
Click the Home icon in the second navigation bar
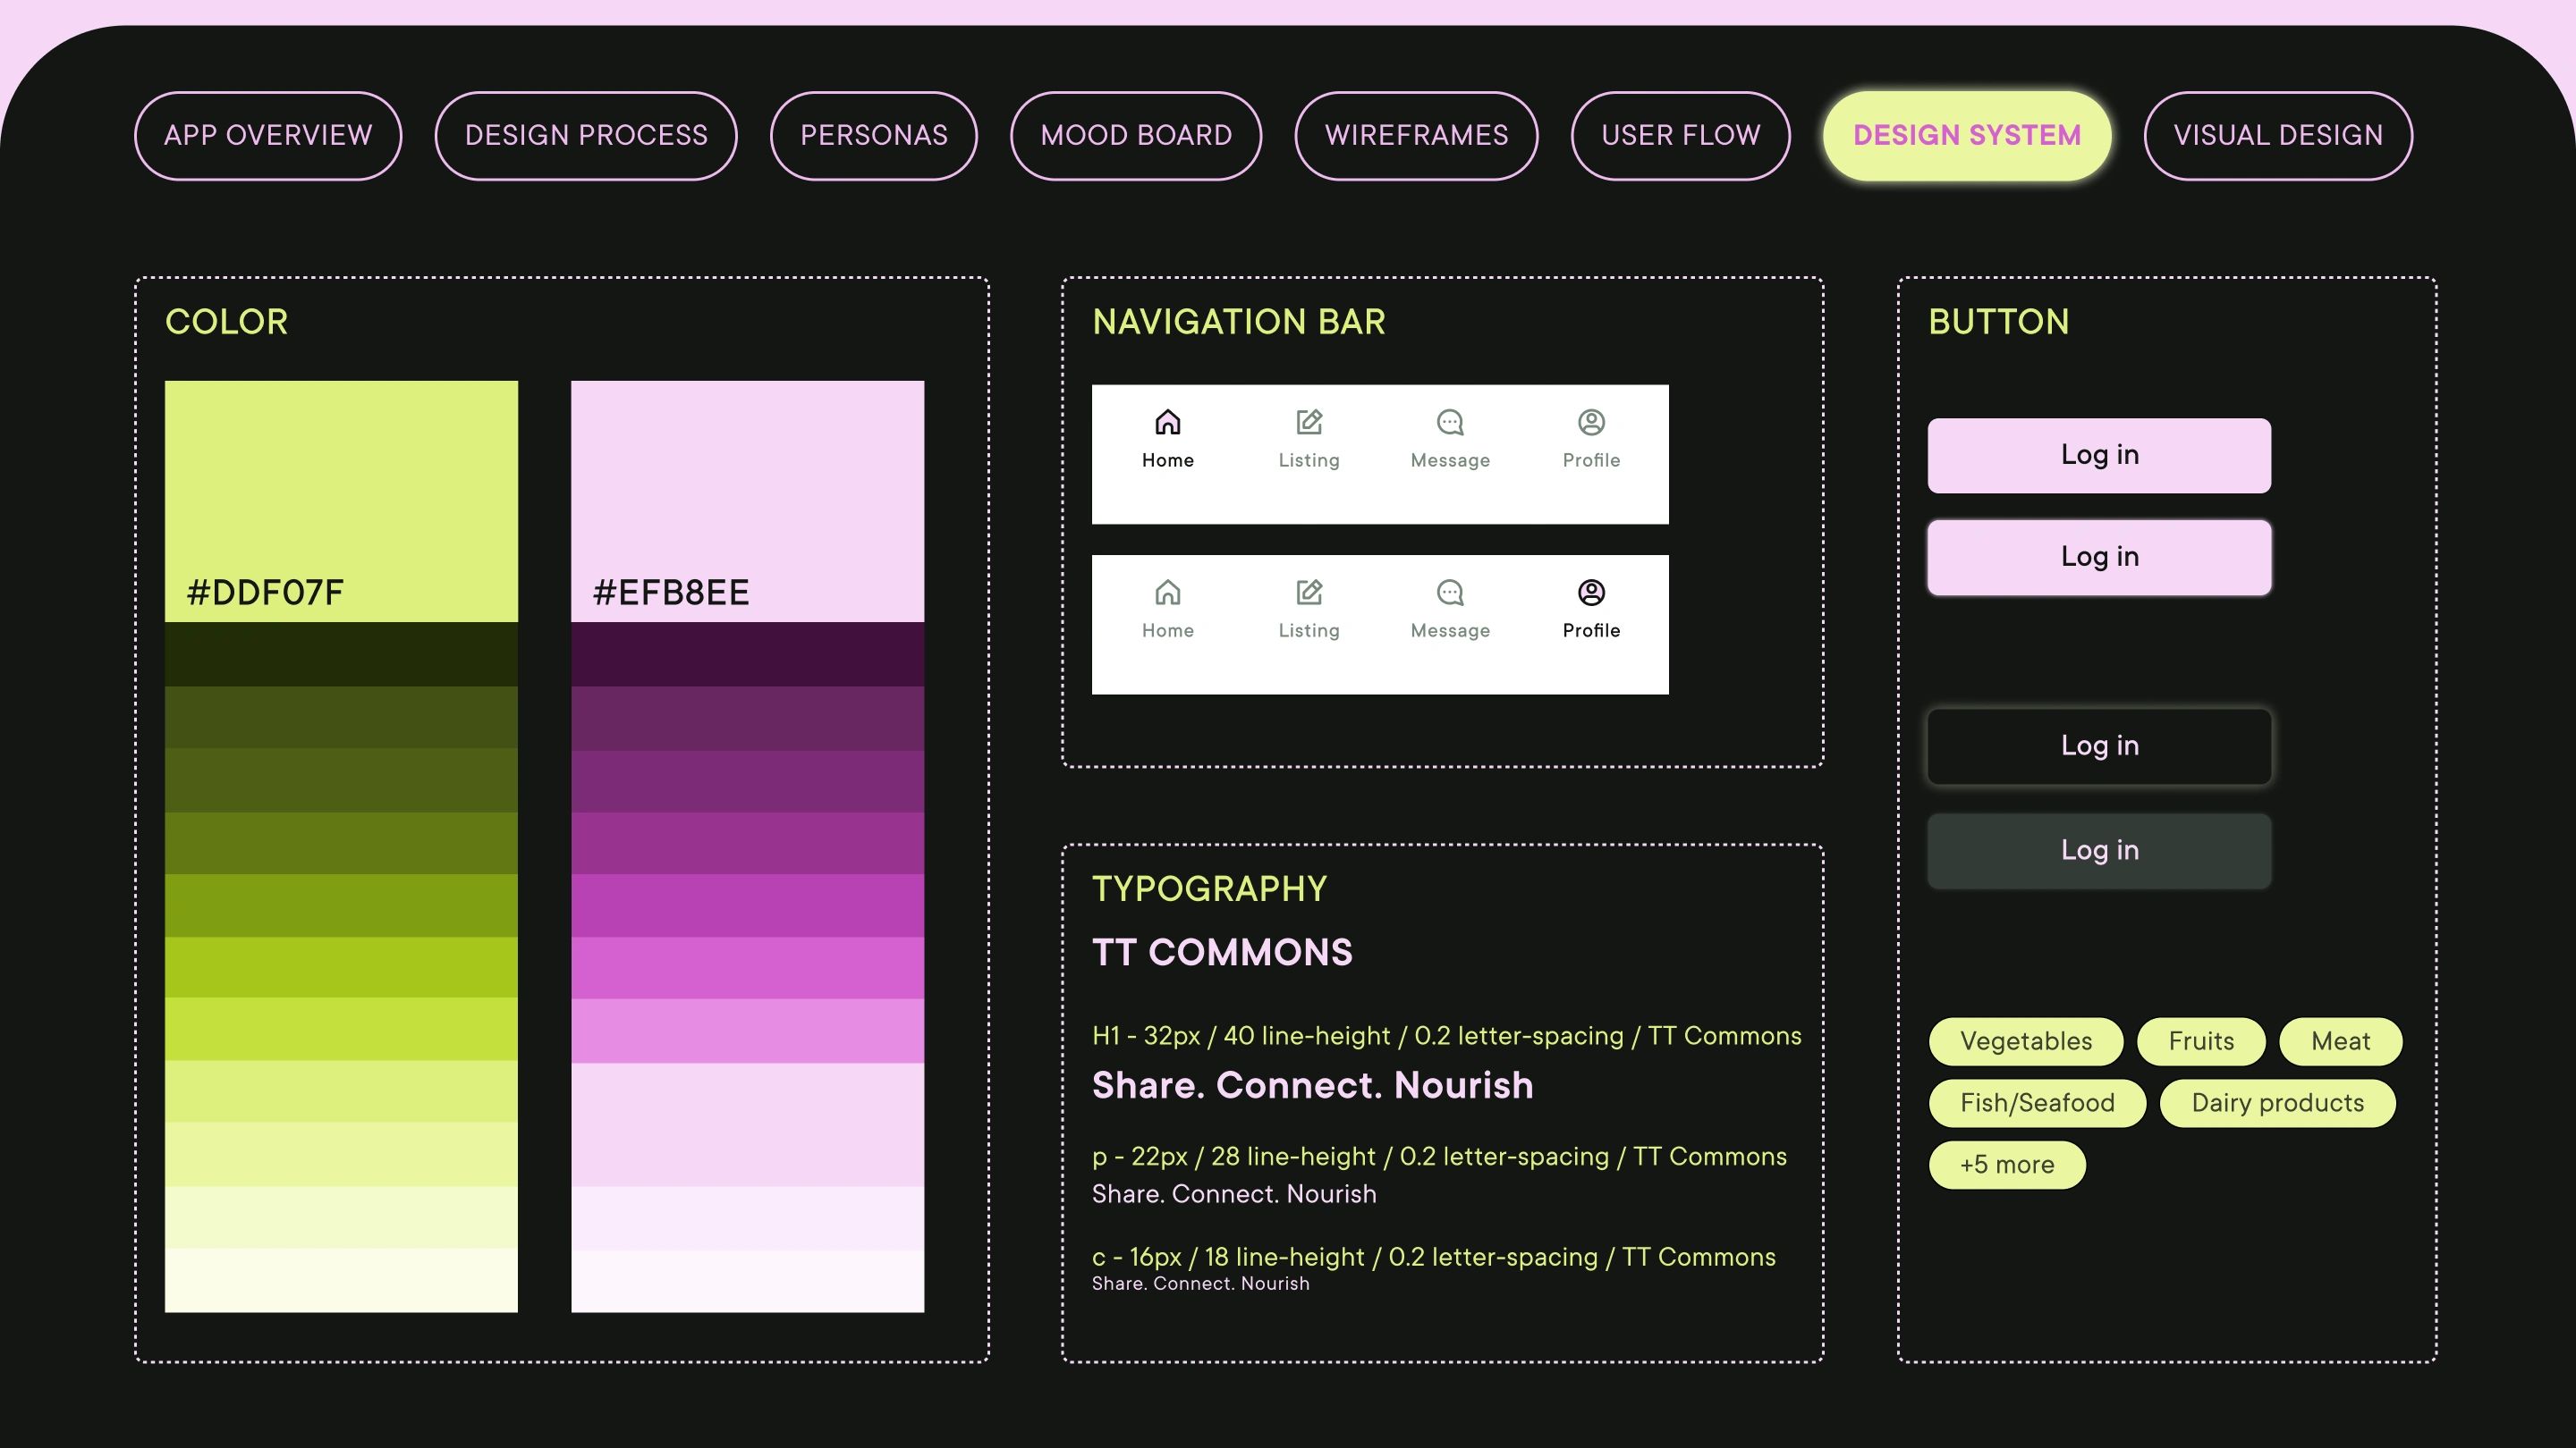coord(1167,593)
